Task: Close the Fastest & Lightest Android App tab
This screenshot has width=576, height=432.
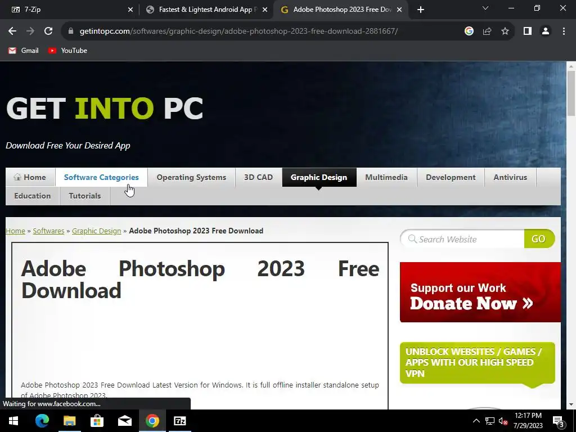Action: [265, 10]
